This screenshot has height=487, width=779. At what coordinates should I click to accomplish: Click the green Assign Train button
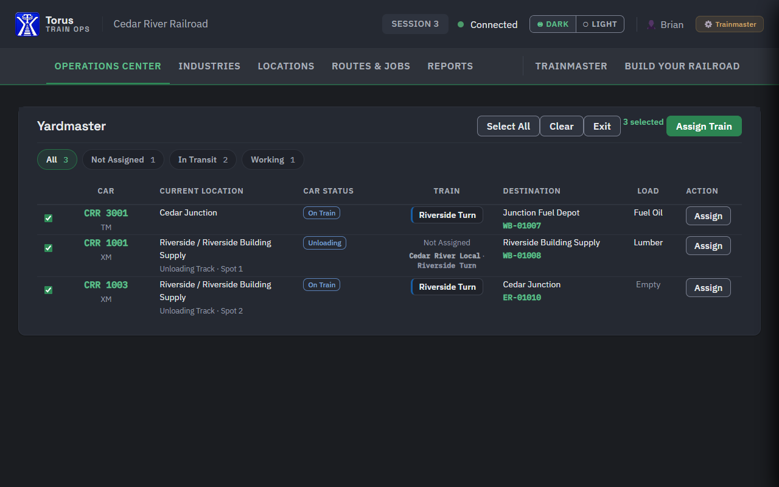[x=704, y=126]
